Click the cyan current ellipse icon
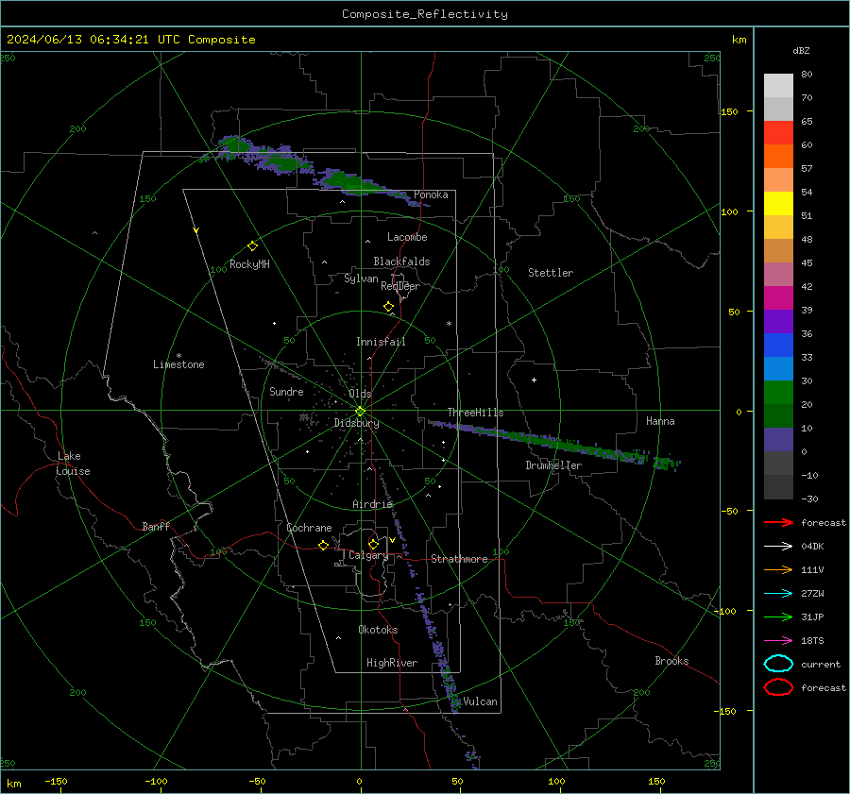This screenshot has width=850, height=794. (778, 664)
